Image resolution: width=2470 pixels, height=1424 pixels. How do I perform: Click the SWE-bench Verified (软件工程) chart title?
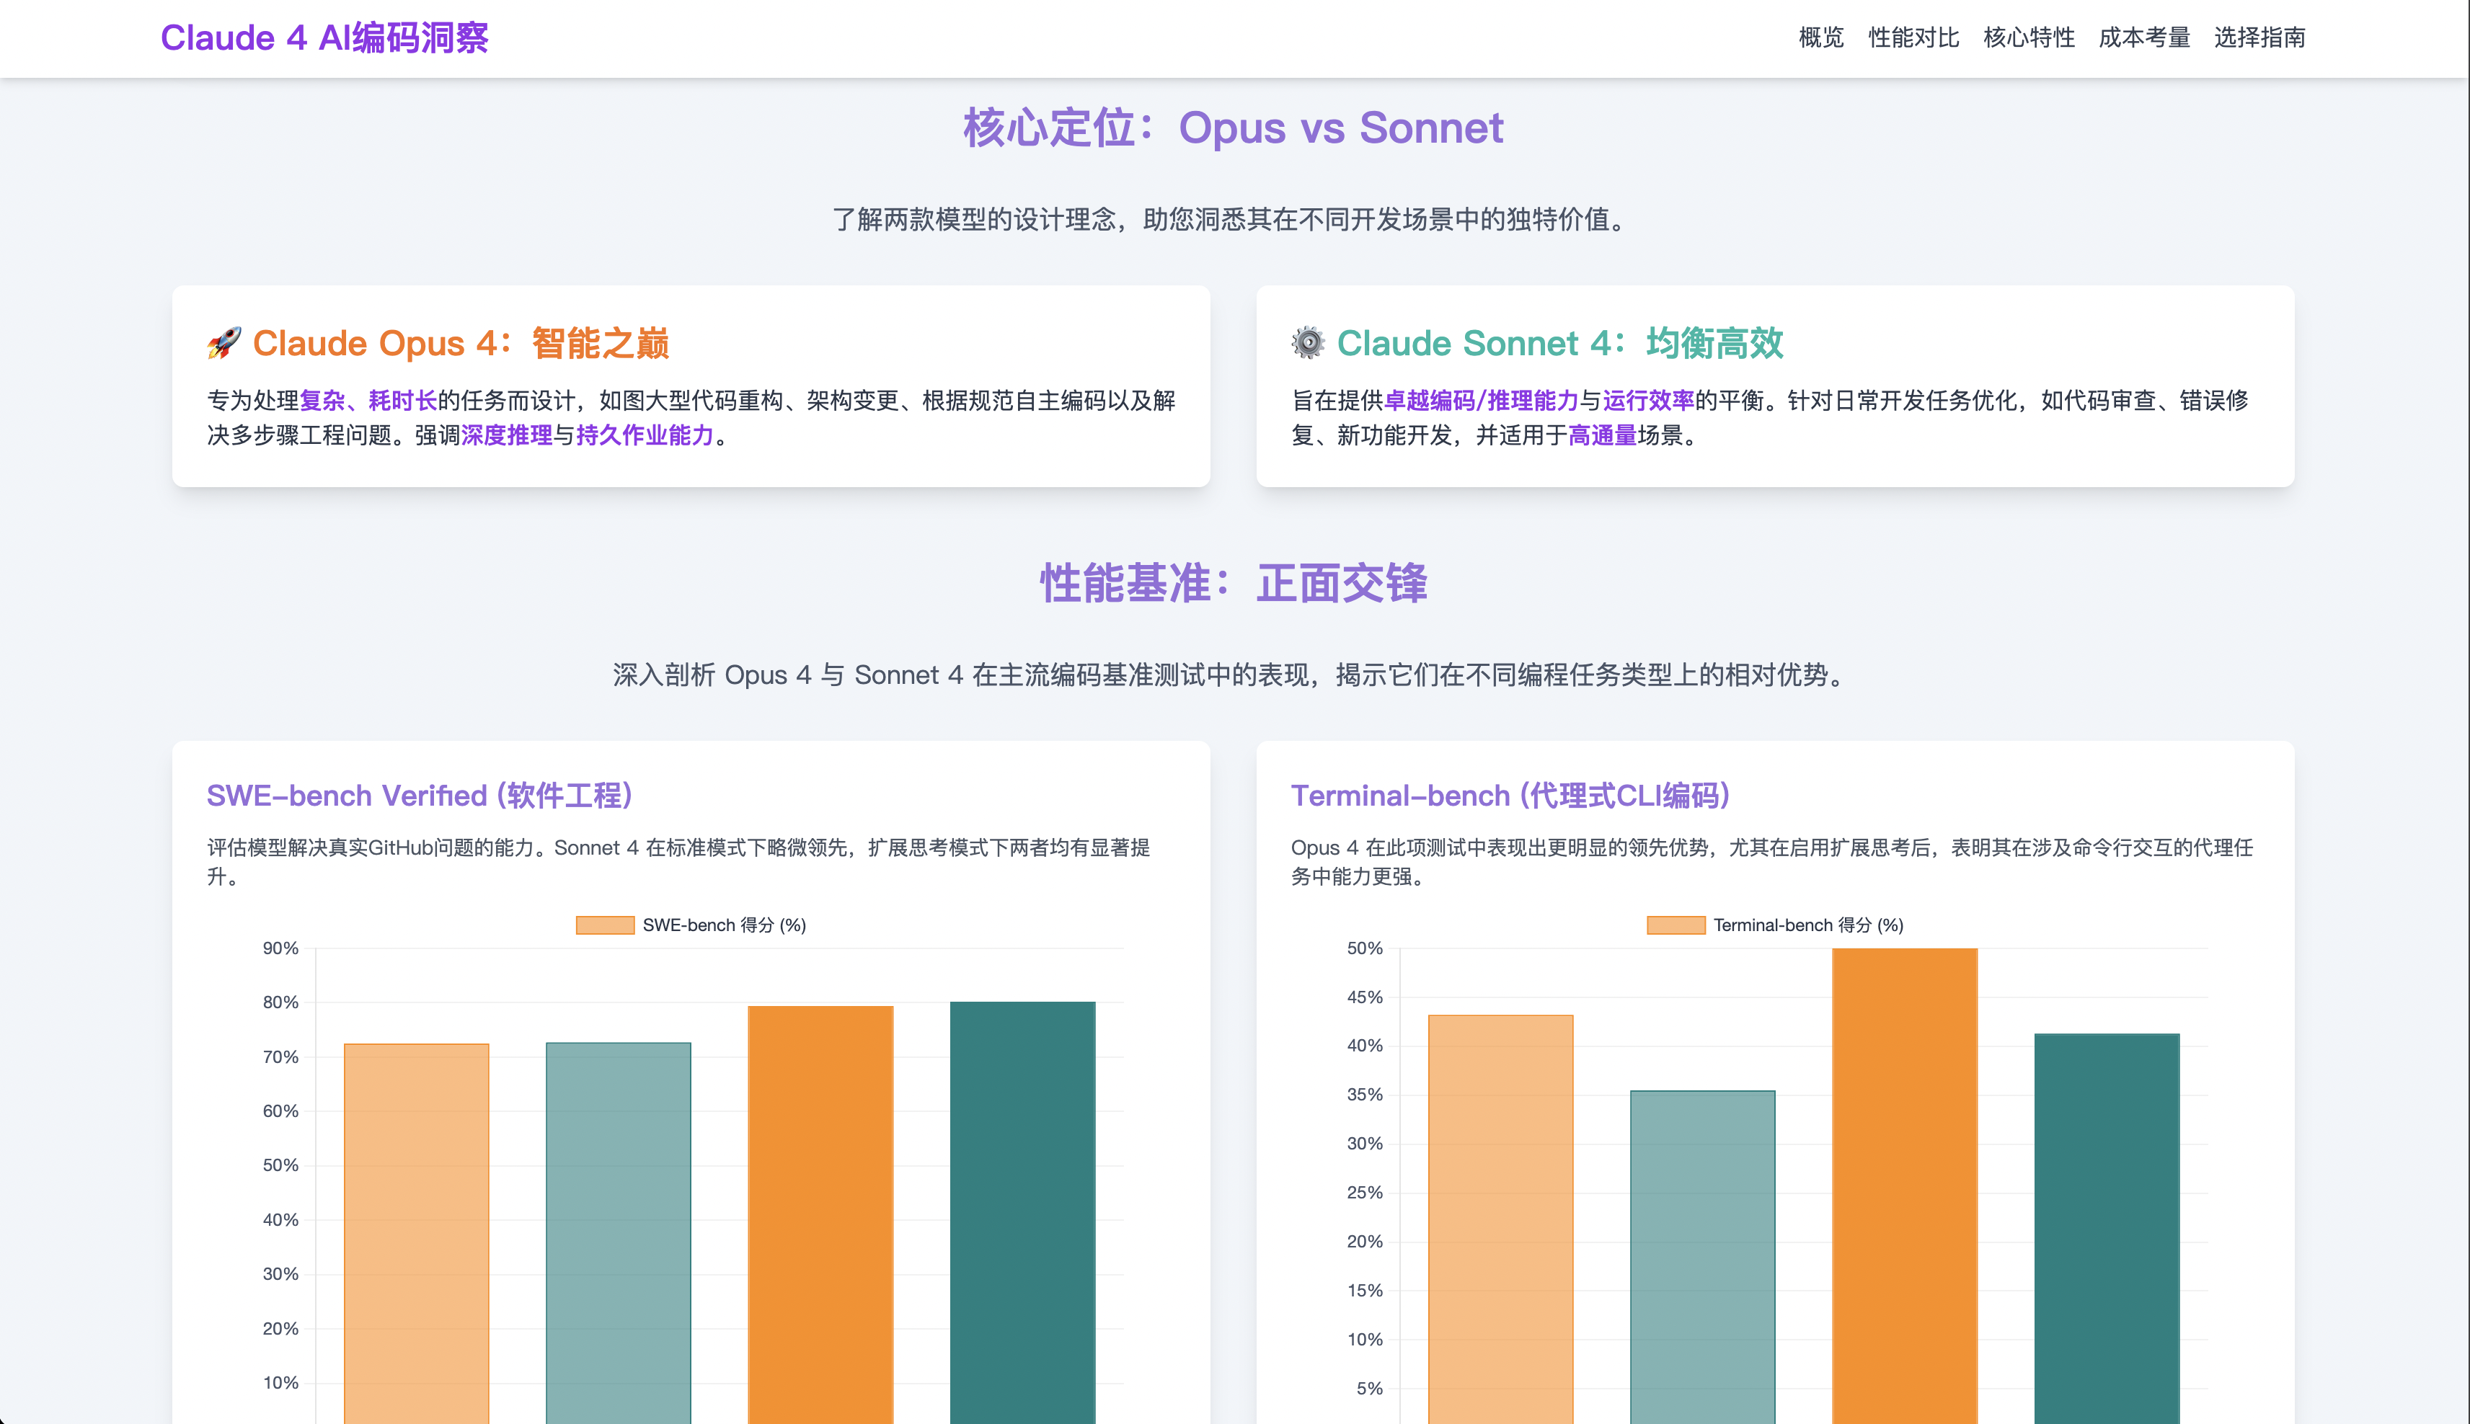coord(420,795)
